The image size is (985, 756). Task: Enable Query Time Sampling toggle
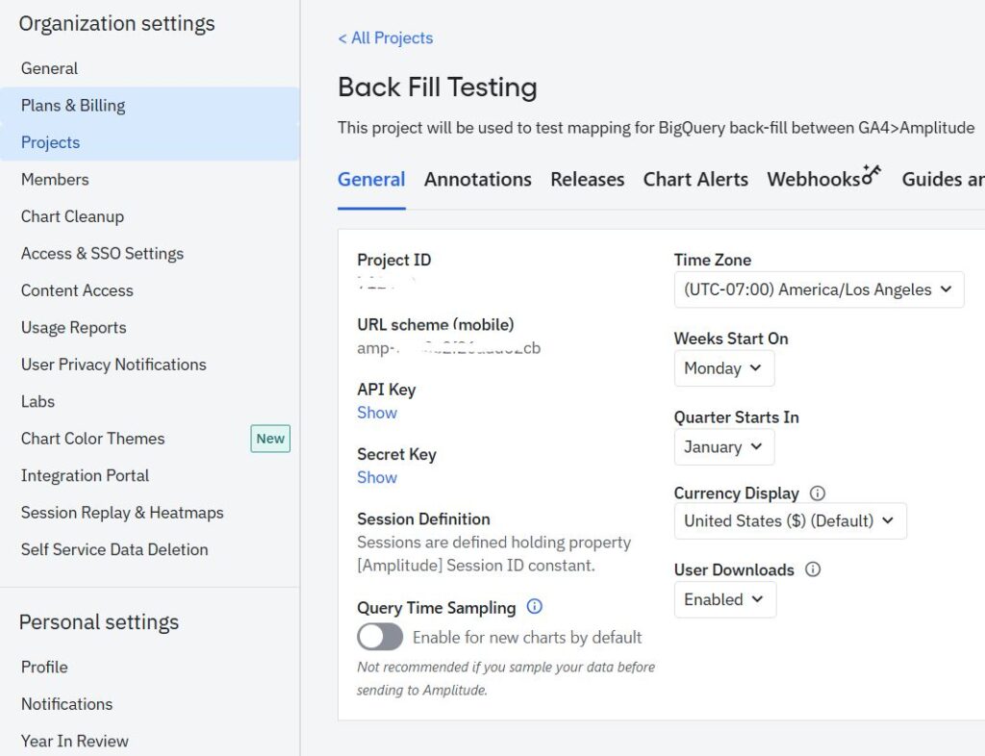(x=380, y=637)
